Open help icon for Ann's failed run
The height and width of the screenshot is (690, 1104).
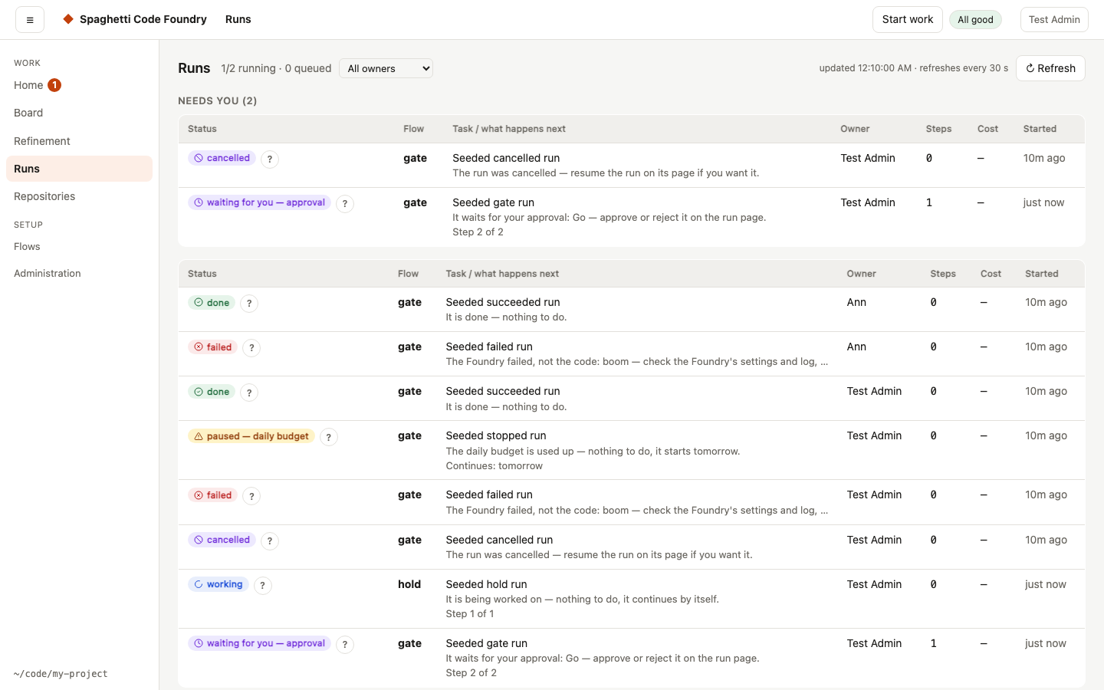tap(251, 348)
